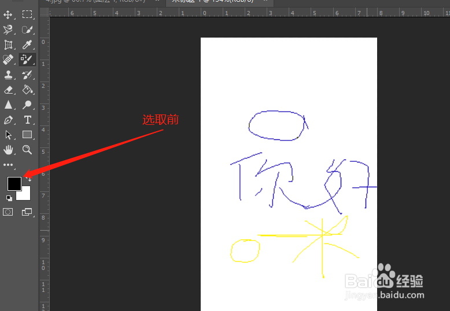Activate the Hand tool
This screenshot has height=311, width=450.
(x=8, y=150)
